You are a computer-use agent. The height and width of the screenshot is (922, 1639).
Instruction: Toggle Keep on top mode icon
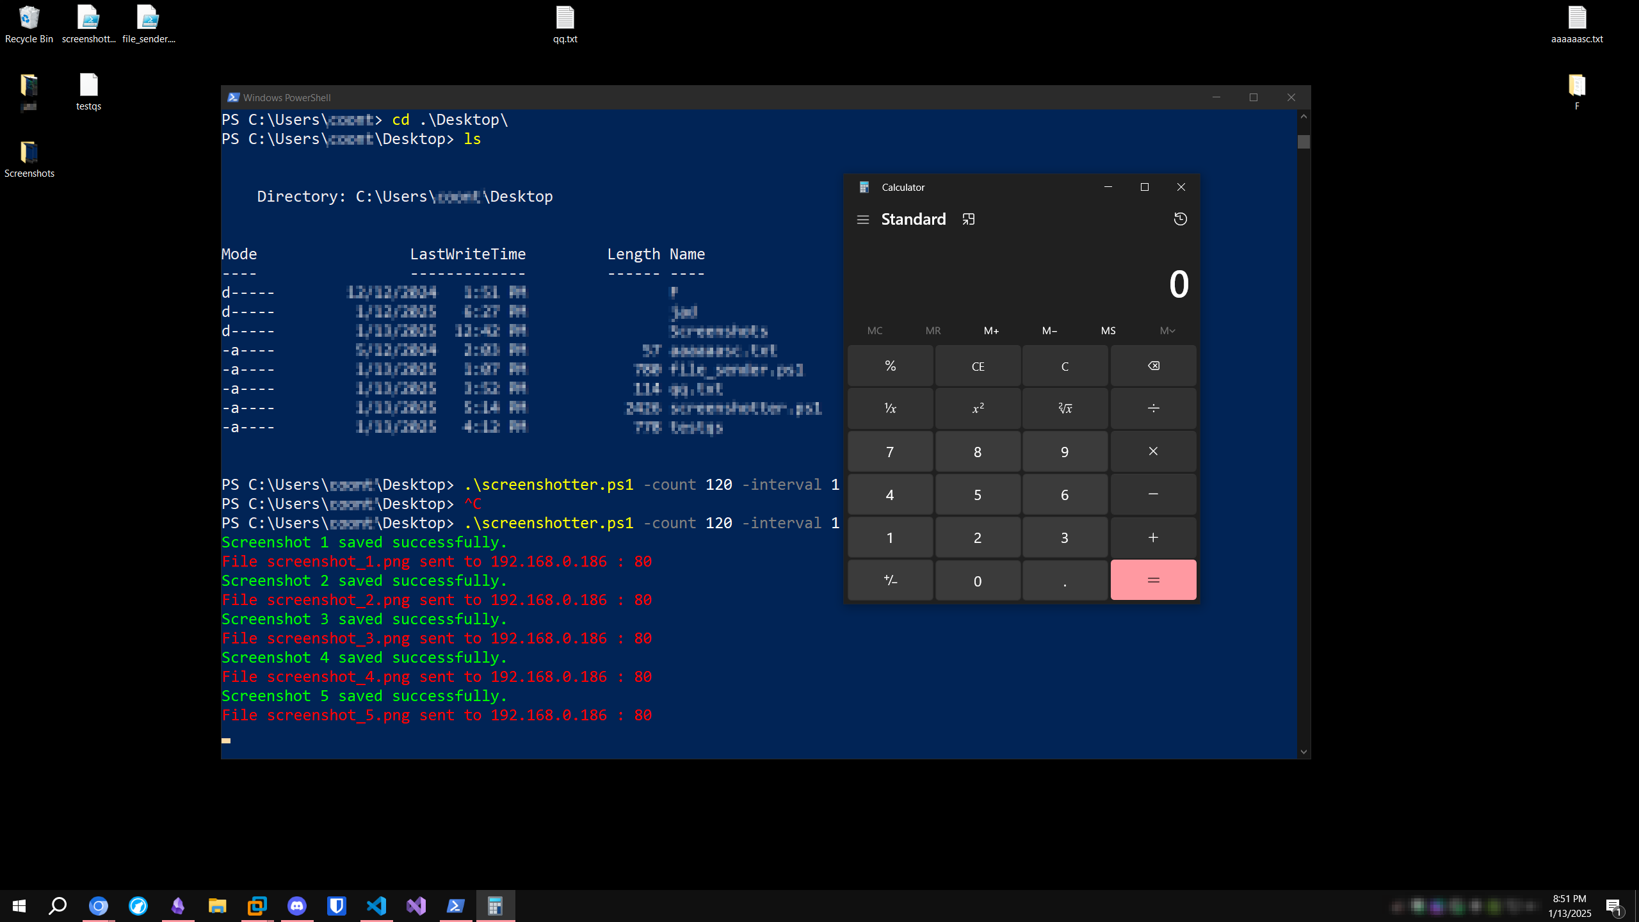[x=969, y=220]
